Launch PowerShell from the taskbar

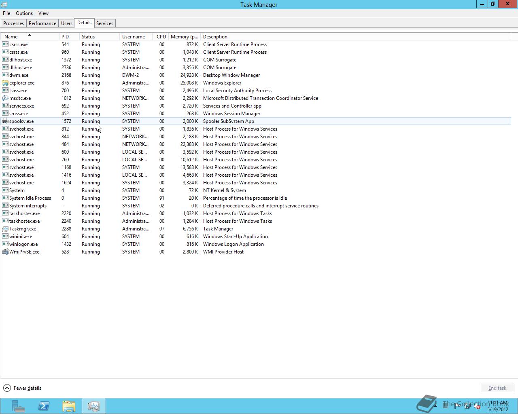(44, 406)
